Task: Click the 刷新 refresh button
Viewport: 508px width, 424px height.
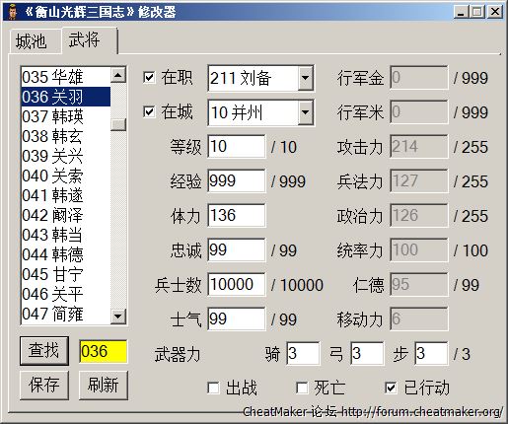Action: pyautogui.click(x=104, y=386)
